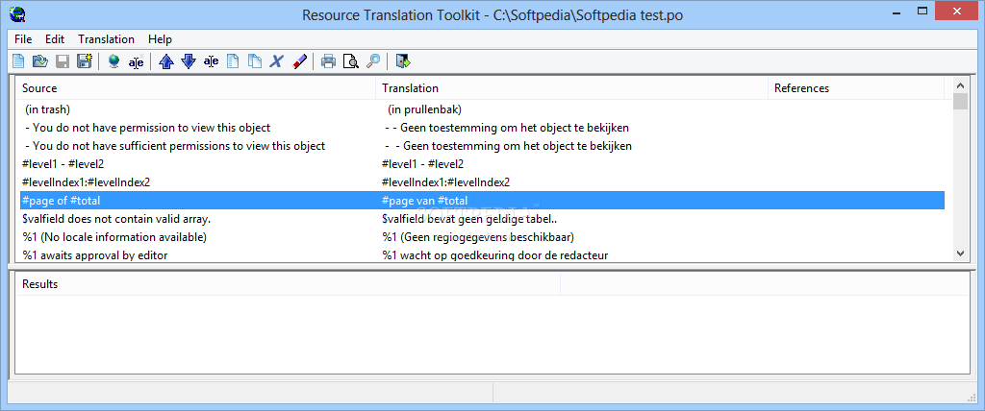
Task: Click the highlighted '#page of #total' row
Action: [482, 201]
